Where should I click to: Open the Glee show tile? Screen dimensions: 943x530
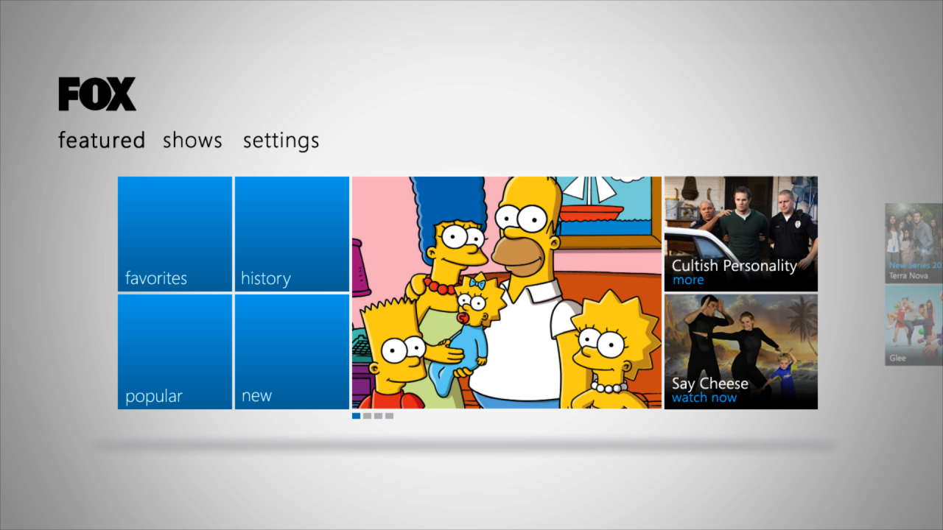[x=914, y=325]
